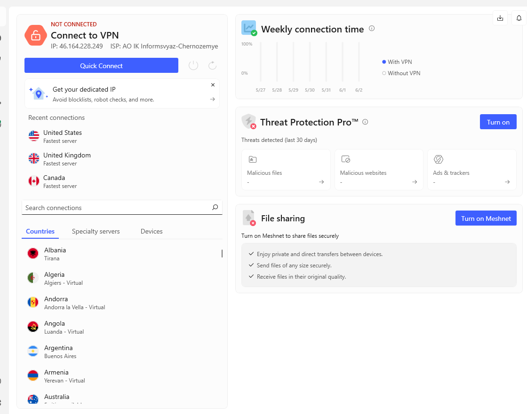This screenshot has width=527, height=414.
Task: Click the Australia flag icon
Action: click(33, 399)
